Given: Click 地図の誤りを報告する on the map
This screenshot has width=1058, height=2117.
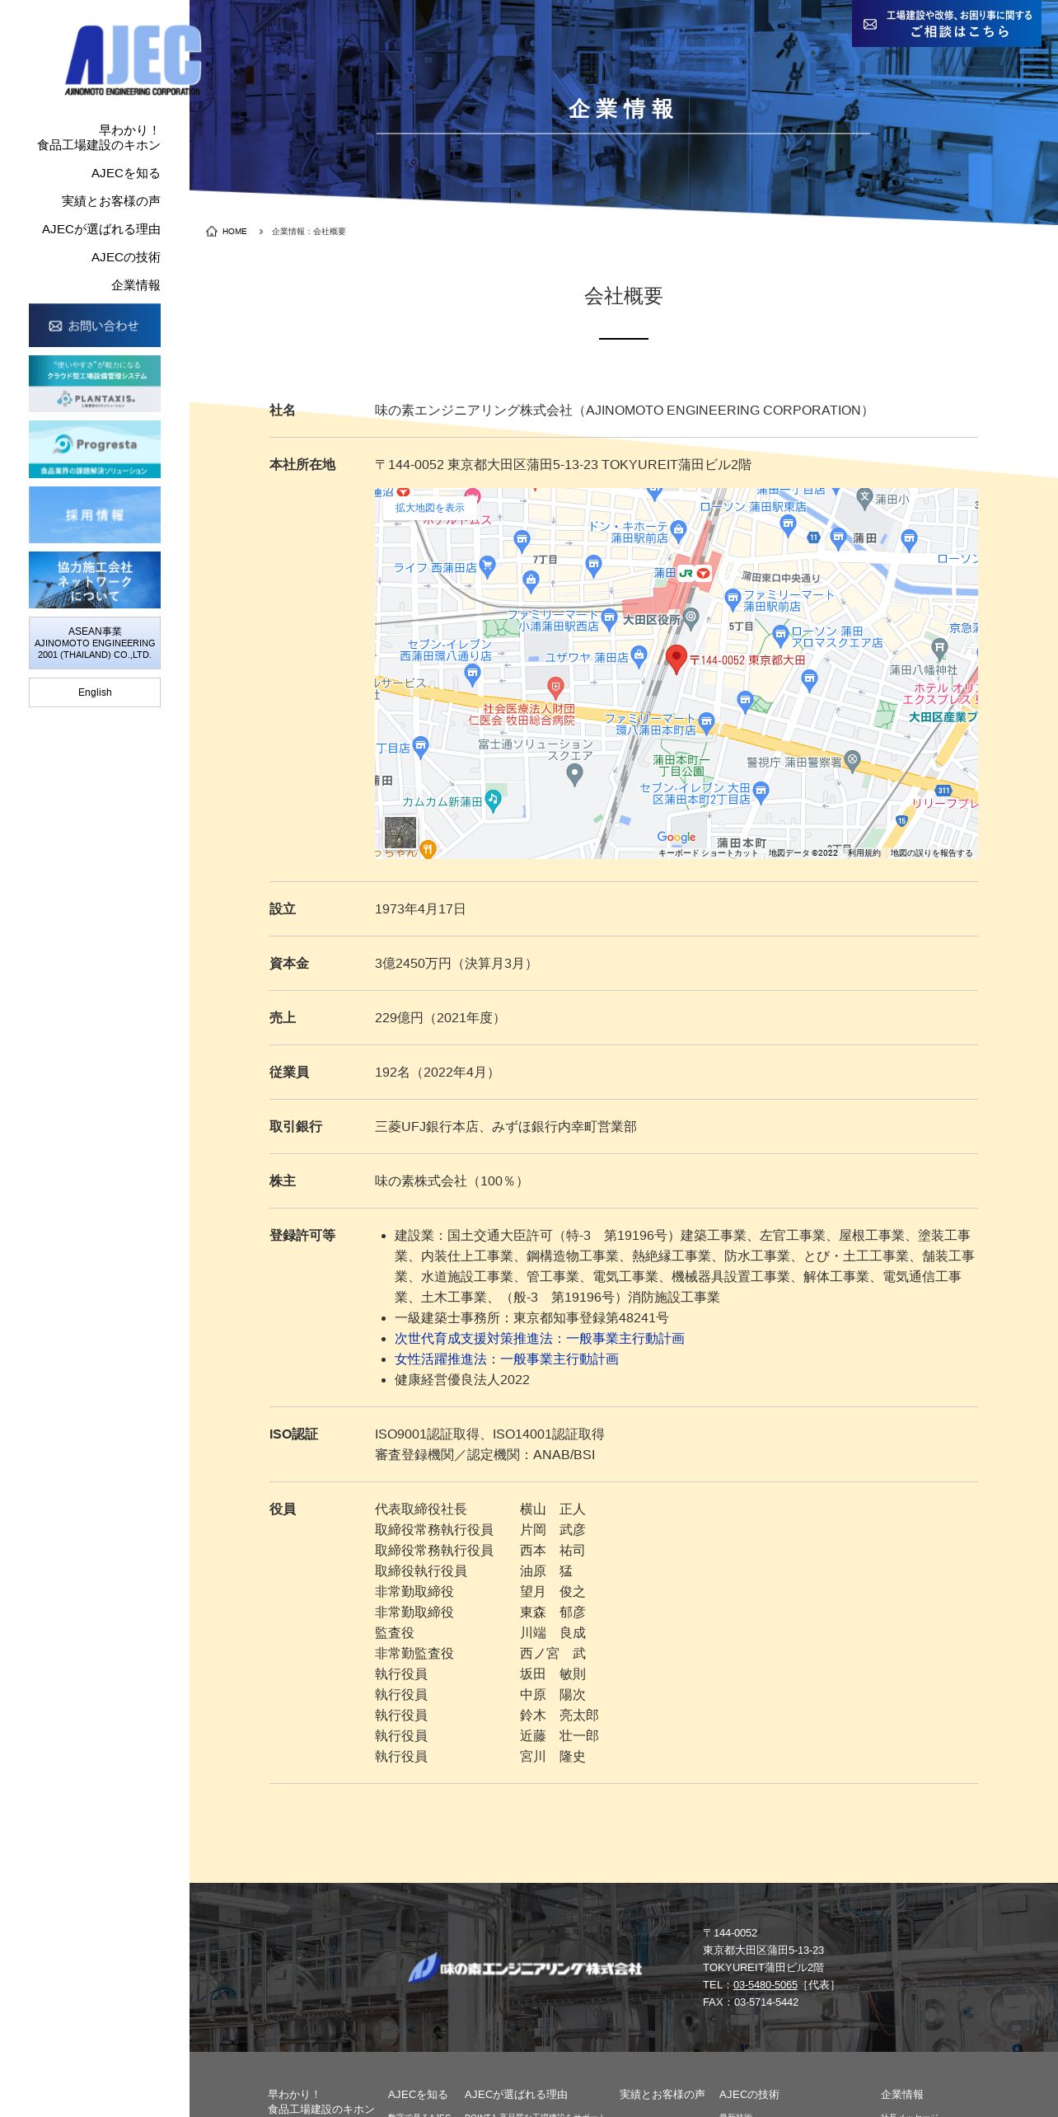Looking at the screenshot, I should click(931, 853).
